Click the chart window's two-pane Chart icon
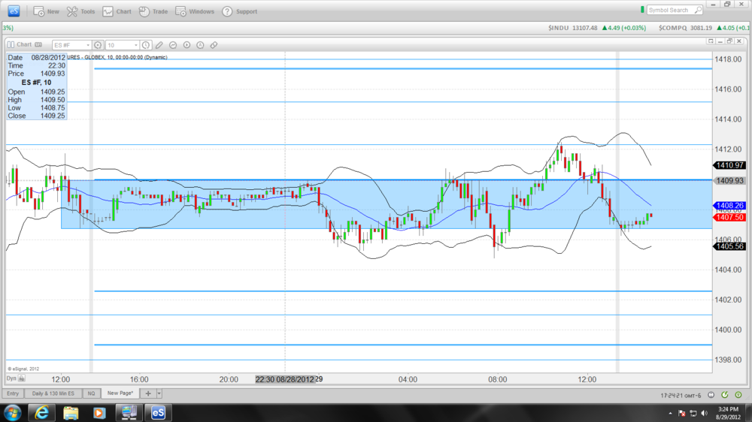 tap(11, 44)
